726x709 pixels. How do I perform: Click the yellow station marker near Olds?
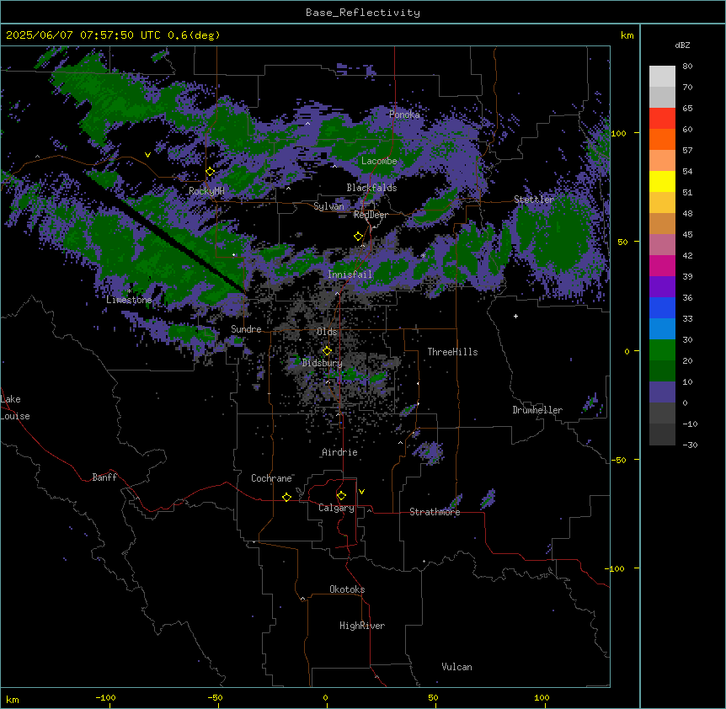[327, 351]
